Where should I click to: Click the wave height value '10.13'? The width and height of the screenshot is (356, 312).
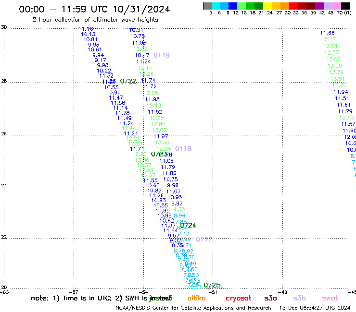88,34
